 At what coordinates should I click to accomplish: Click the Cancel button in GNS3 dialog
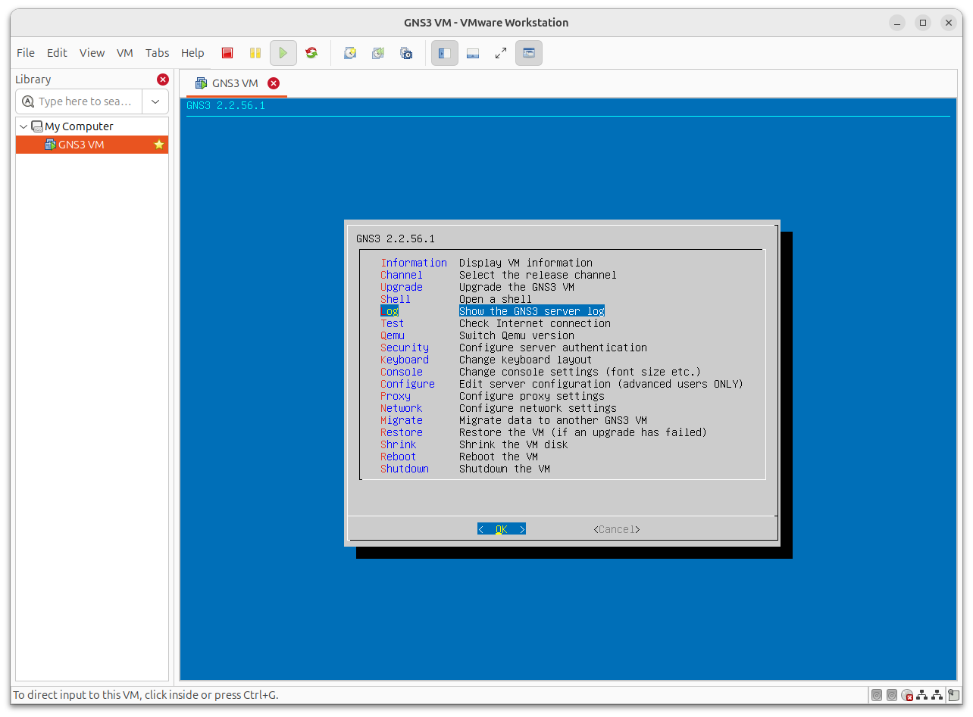(x=617, y=529)
